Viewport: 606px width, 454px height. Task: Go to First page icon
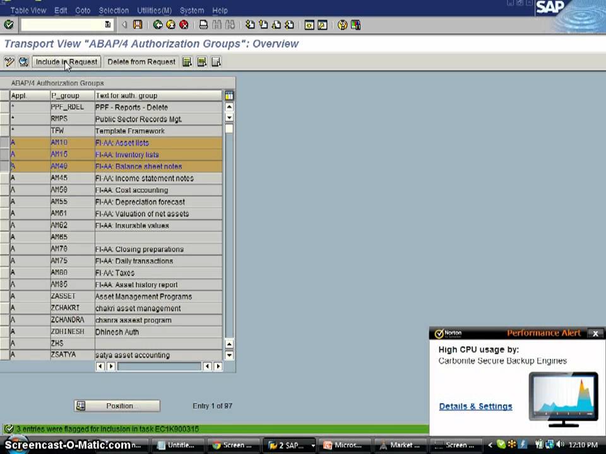250,25
